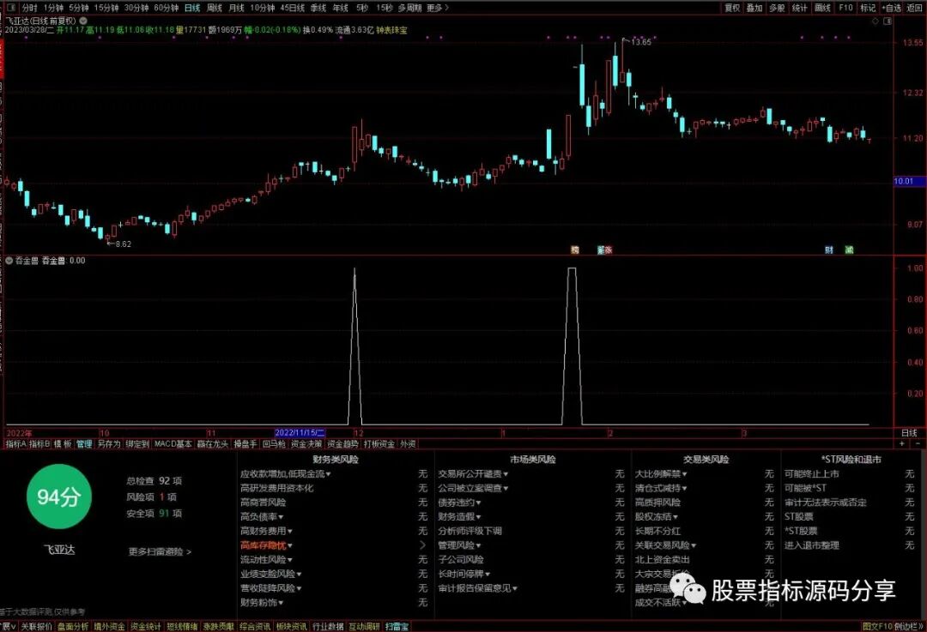Screen dimensions: 927x632
Task: Click the 财 event marker below the chart
Action: (829, 250)
